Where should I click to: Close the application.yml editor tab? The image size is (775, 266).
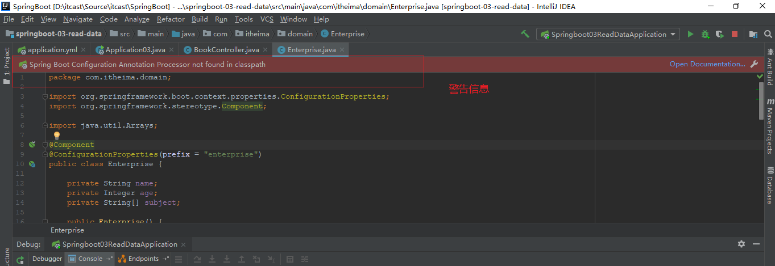84,50
